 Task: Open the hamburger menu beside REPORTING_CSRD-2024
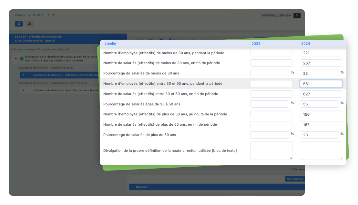pyautogui.click(x=297, y=15)
